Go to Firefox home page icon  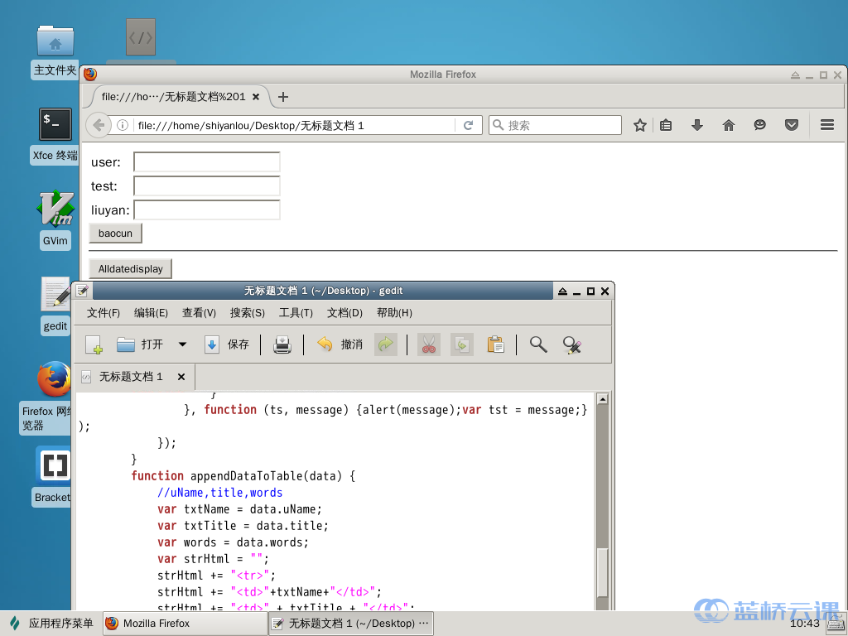click(729, 126)
